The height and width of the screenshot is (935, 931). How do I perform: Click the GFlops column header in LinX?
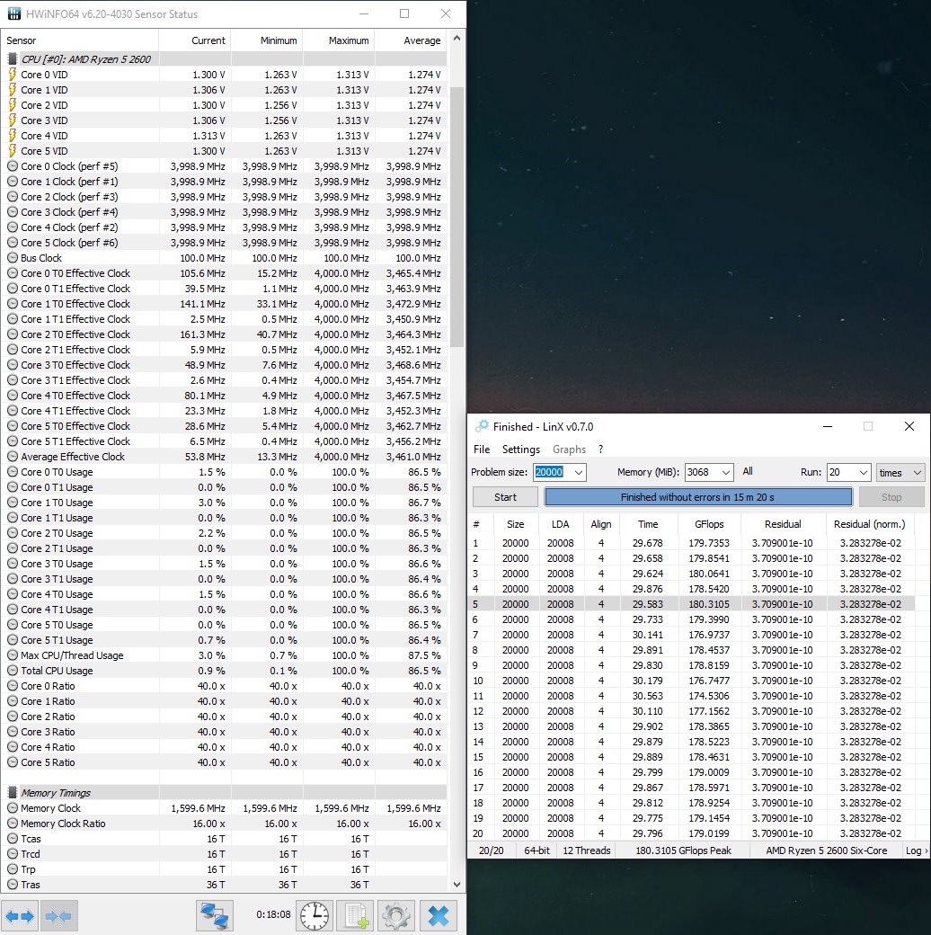pos(709,523)
